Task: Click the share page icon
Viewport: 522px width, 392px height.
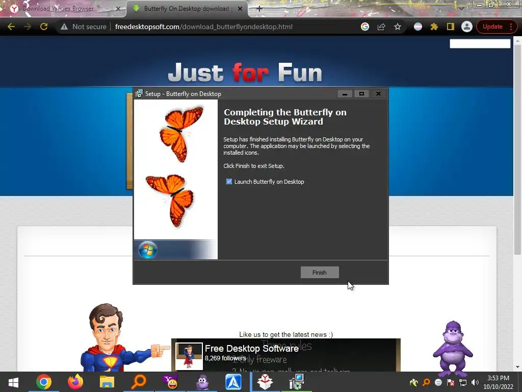Action: 381,27
